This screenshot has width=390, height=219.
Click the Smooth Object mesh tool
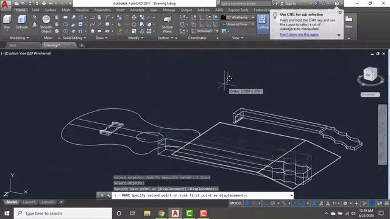pyautogui.click(x=46, y=24)
